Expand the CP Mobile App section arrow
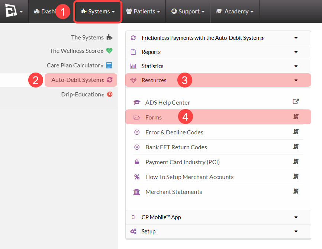This screenshot has height=249, width=322. [x=296, y=217]
